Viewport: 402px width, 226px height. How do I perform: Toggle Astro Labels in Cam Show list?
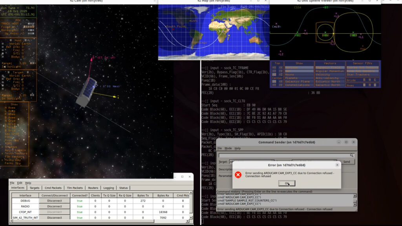pos(15,150)
